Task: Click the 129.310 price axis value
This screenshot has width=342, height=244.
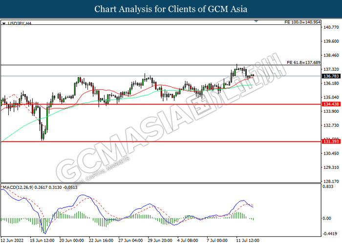Action: coord(331,167)
